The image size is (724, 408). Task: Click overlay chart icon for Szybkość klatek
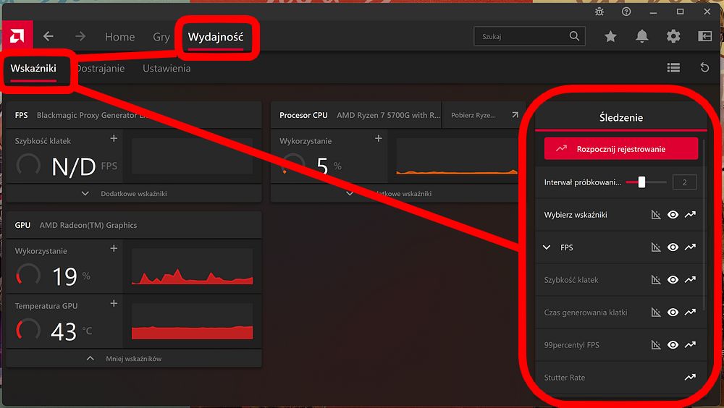click(656, 280)
